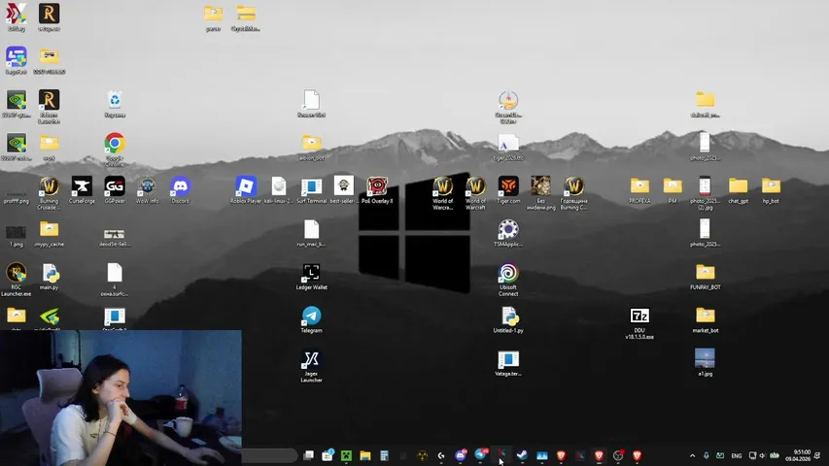
Task: Select the tiger2026.ttc font file
Action: click(x=508, y=148)
